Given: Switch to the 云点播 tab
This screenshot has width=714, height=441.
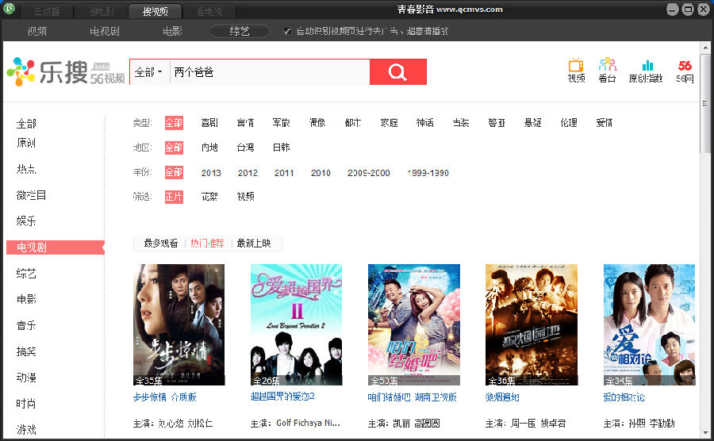Looking at the screenshot, I should point(47,11).
